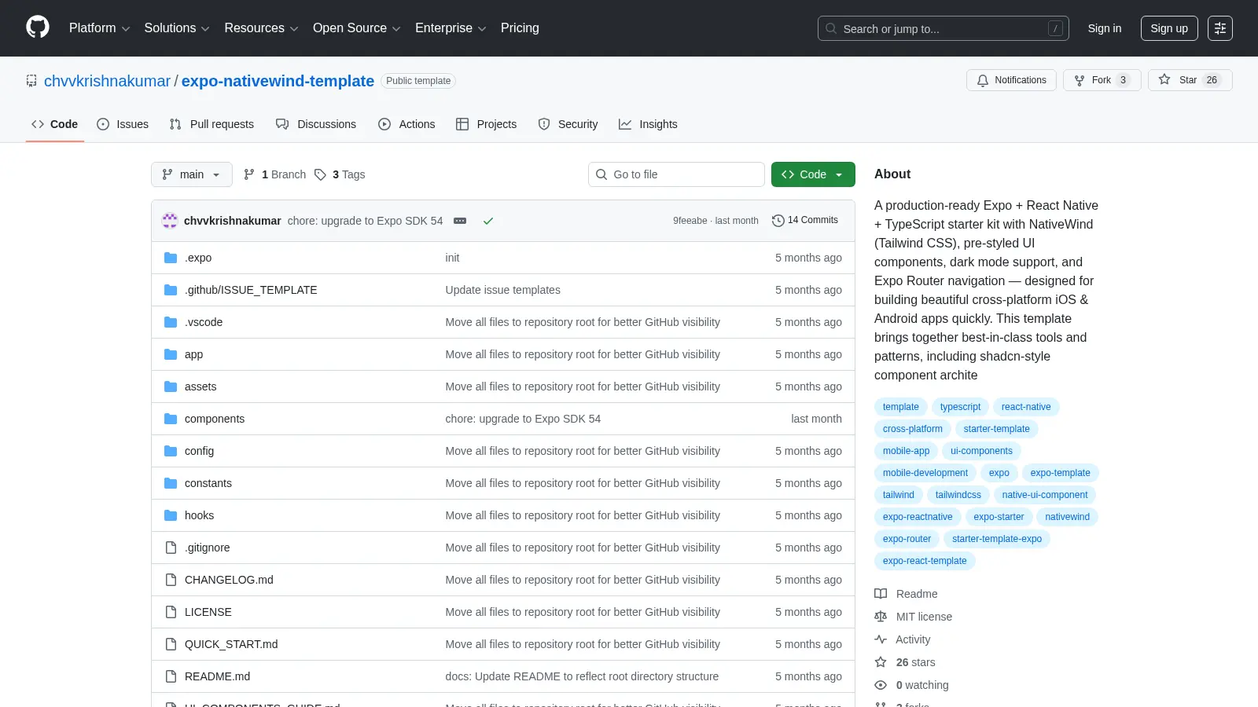Open the .vscode folder
The height and width of the screenshot is (707, 1258).
coord(204,322)
